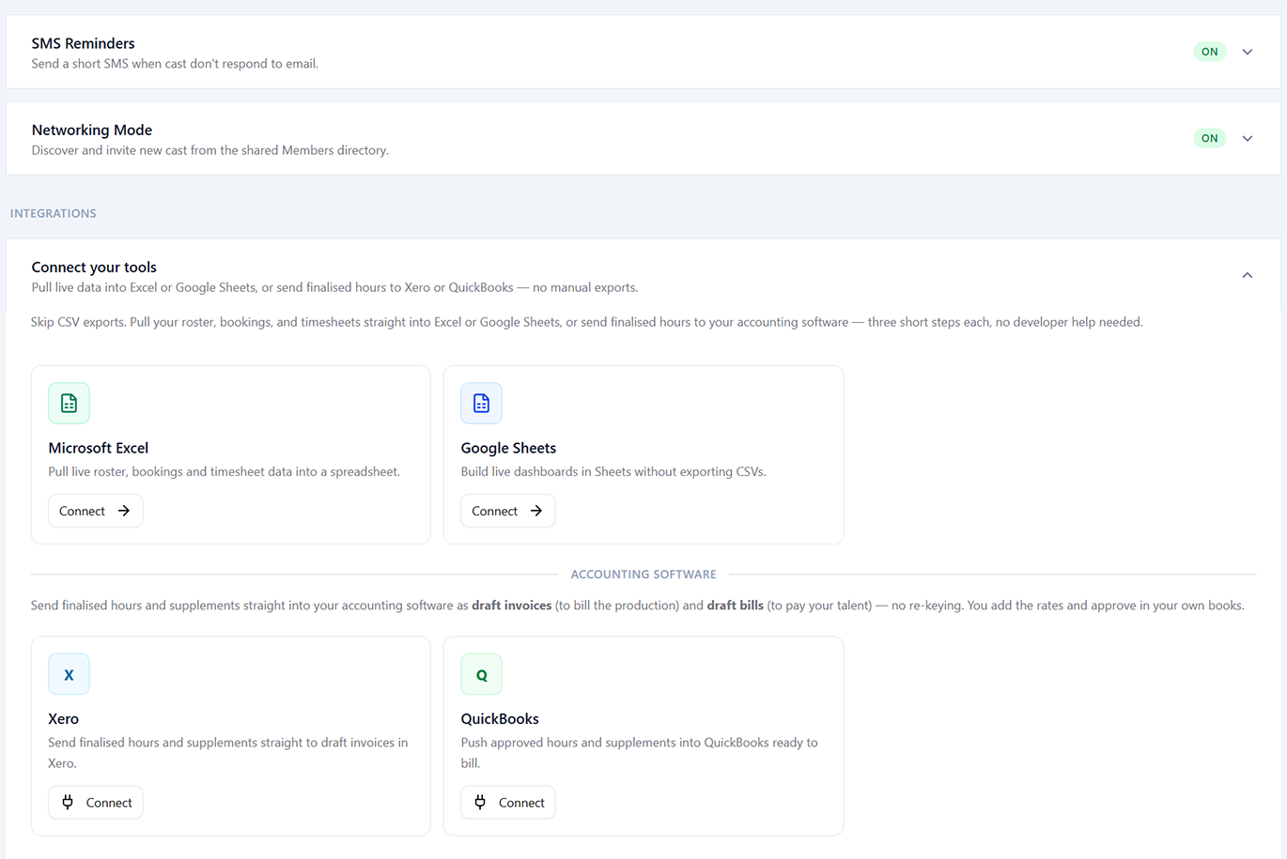
Task: Click the SMS Reminders heading
Action: [83, 43]
